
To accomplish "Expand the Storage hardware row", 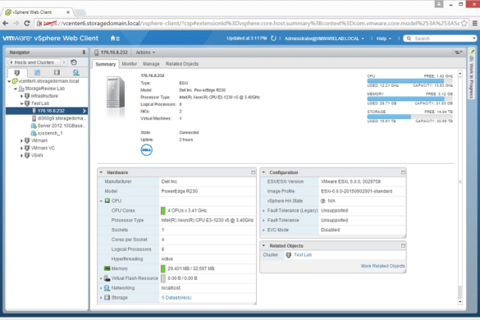I will click(x=101, y=298).
